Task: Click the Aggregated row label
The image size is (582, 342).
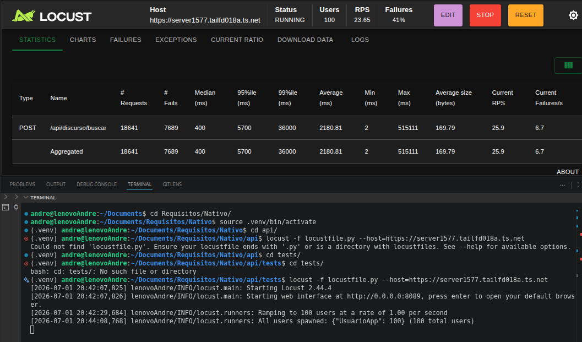Action: (x=67, y=151)
